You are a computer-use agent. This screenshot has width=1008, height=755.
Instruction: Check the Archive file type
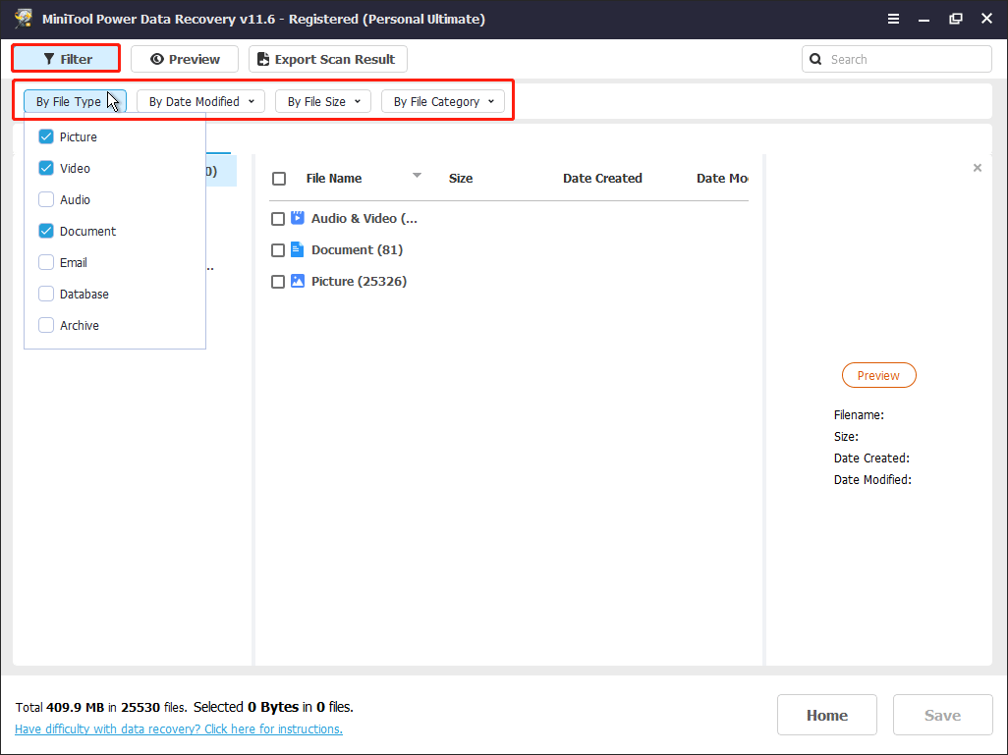(46, 325)
